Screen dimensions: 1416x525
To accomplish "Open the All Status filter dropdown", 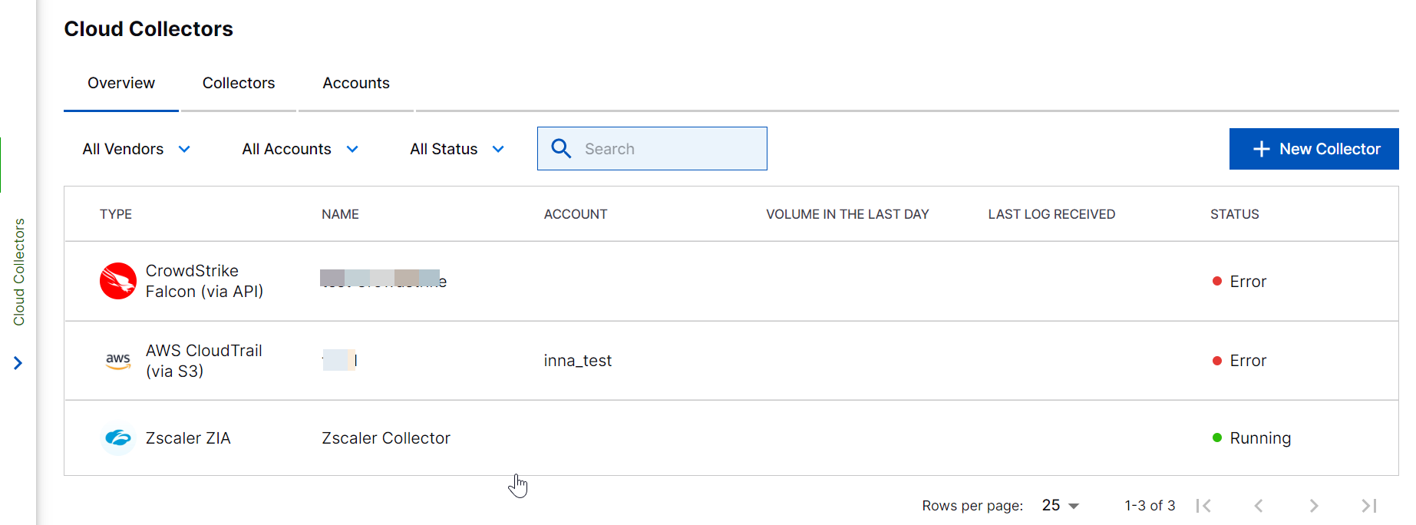I will coord(457,149).
